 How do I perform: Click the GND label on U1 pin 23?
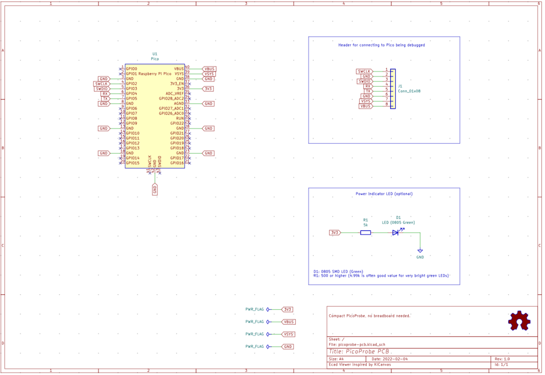pyautogui.click(x=208, y=153)
